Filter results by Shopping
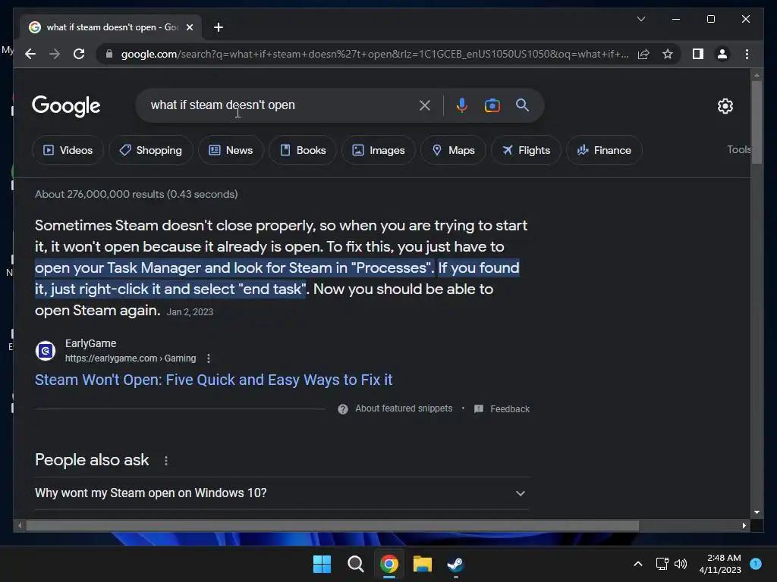777x582 pixels. click(x=151, y=150)
